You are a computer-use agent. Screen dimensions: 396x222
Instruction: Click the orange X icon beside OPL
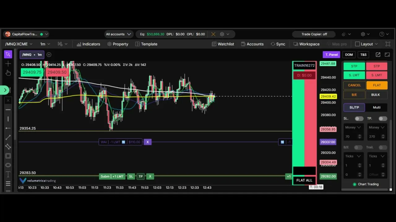(213, 34)
